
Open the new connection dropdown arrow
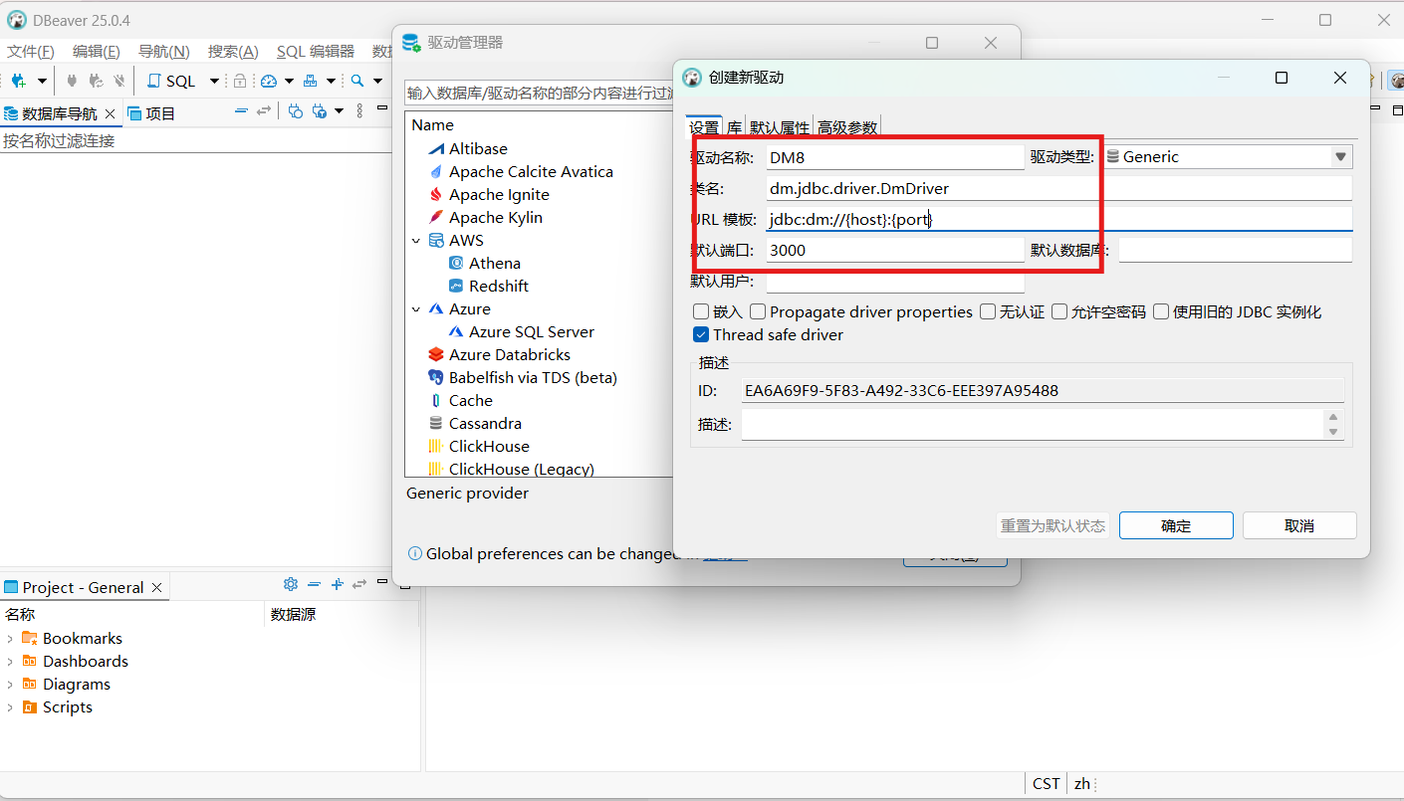click(42, 81)
